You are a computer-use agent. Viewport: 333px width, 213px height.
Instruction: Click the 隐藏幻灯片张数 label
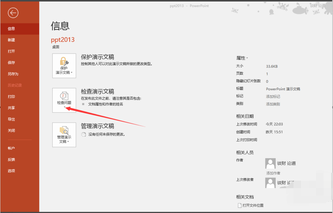(248, 81)
